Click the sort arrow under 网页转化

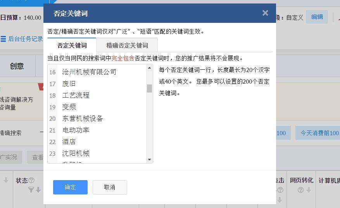[x=309, y=190]
